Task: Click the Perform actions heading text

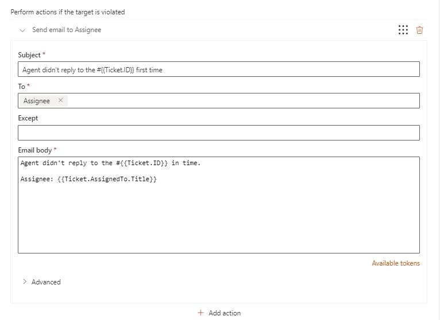Action: tap(68, 12)
